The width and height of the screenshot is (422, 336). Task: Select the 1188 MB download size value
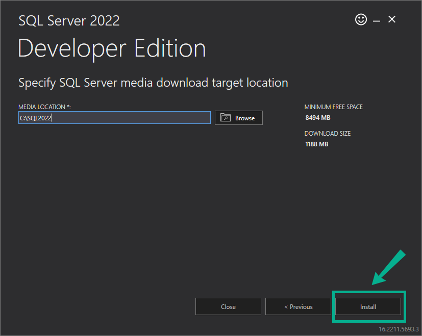tap(317, 144)
